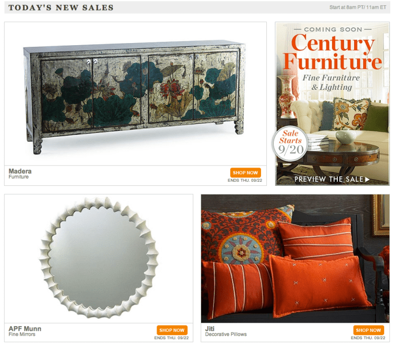Click Fine Furniture & Lighting text
This screenshot has height=345, width=394.
pos(331,82)
